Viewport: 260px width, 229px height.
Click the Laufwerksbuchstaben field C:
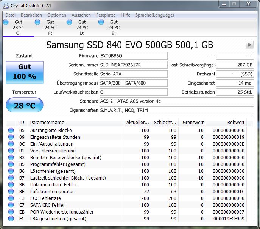point(134,92)
